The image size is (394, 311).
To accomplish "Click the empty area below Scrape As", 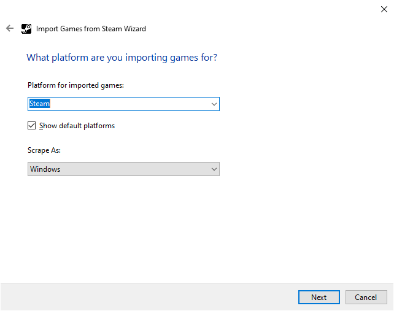I will click(x=123, y=226).
